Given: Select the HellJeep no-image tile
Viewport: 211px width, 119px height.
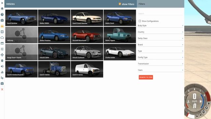Looking at the screenshot, I should (21, 35).
